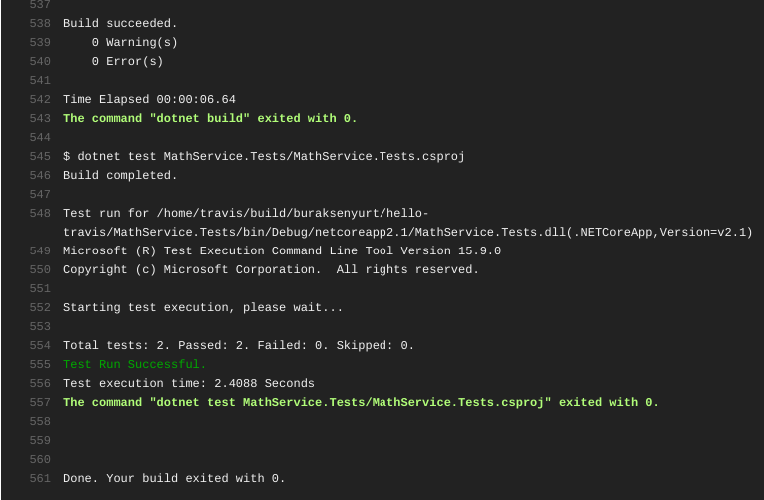Click the 'Starting test execution, please wait...' line
The height and width of the screenshot is (500, 764).
tap(203, 307)
